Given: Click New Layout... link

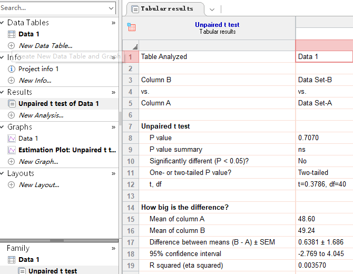Looking at the screenshot, I should (x=39, y=185).
